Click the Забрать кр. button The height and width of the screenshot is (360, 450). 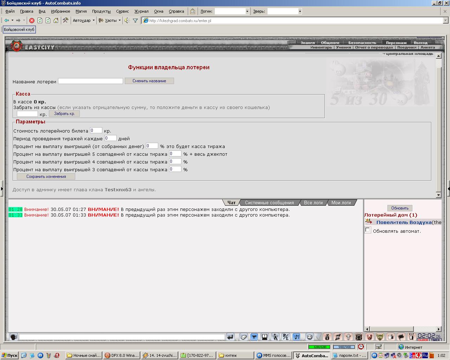[x=64, y=114]
